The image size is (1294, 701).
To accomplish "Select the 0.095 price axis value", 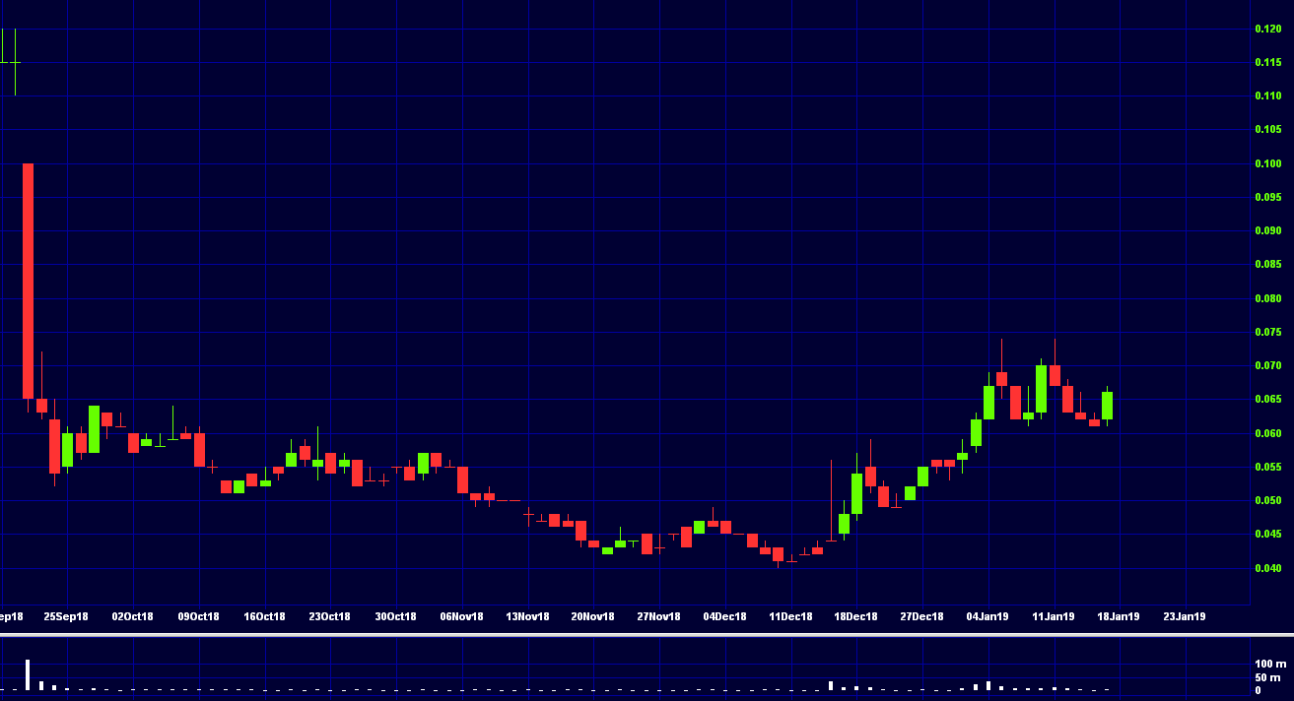I will coord(1267,197).
